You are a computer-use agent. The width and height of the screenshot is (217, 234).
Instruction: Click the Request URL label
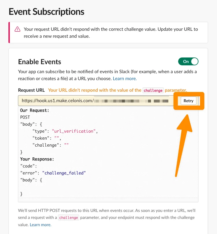click(x=32, y=90)
